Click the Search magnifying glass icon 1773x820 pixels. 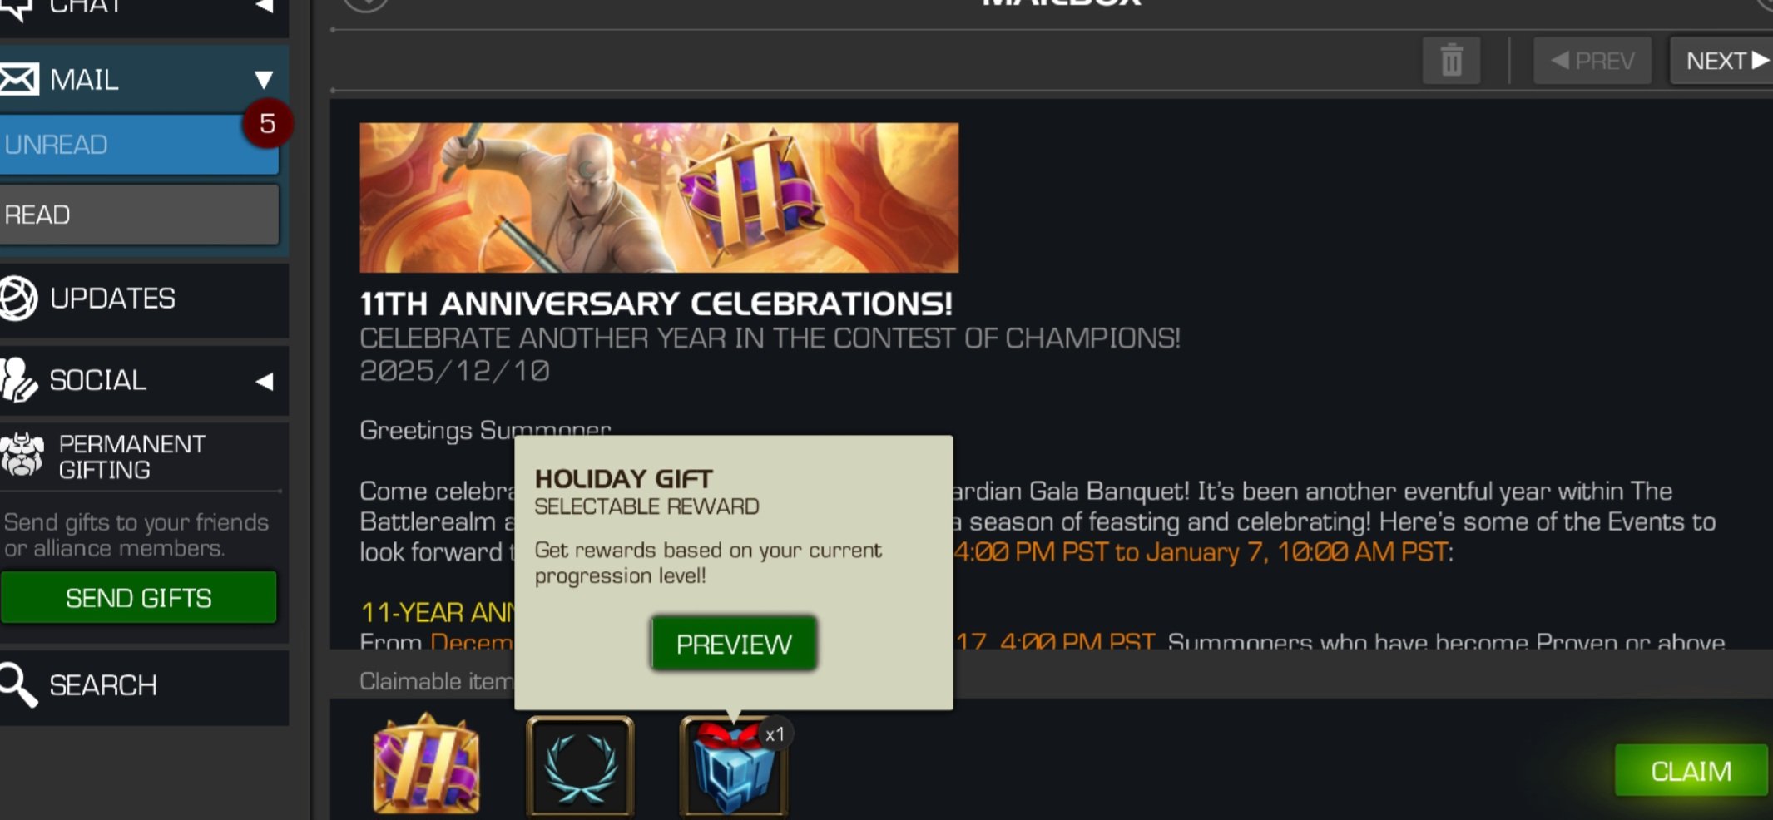pyautogui.click(x=17, y=685)
